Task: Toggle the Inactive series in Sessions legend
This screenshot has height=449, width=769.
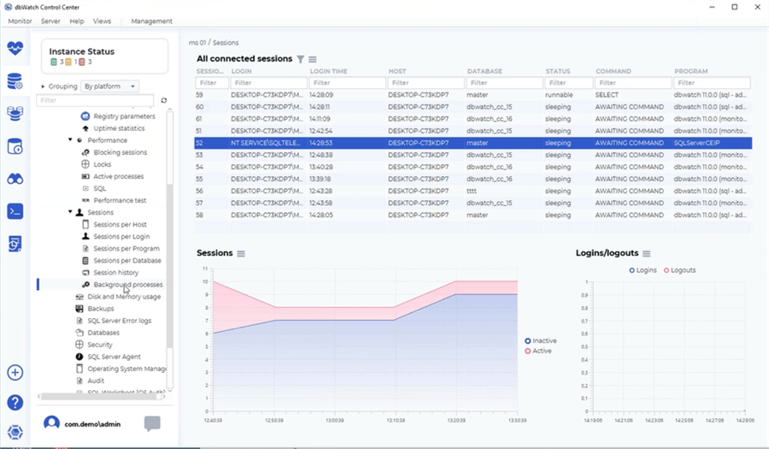Action: coord(541,340)
